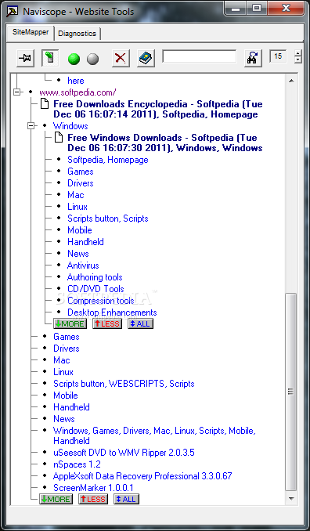Image resolution: width=310 pixels, height=531 pixels.
Task: Open AppleXsoft Data Recovery Professional link
Action: pos(142,476)
